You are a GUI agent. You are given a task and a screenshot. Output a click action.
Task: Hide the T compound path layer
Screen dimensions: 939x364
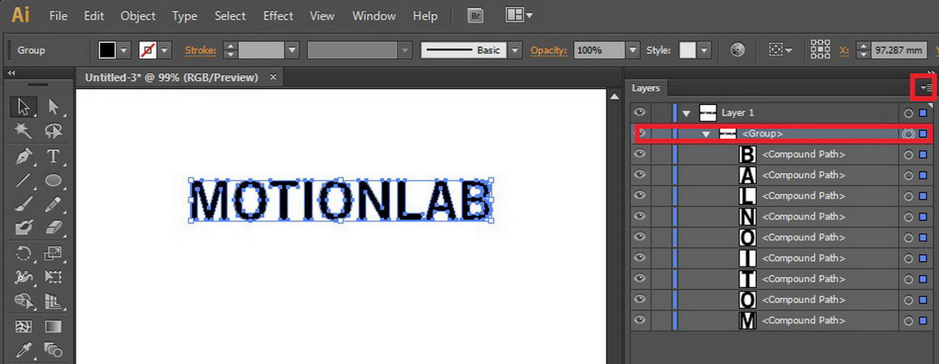click(640, 278)
